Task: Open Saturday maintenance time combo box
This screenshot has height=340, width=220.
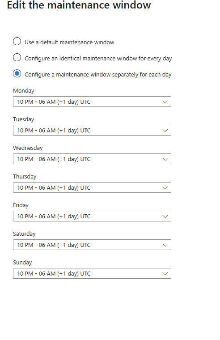Action: coord(92,245)
